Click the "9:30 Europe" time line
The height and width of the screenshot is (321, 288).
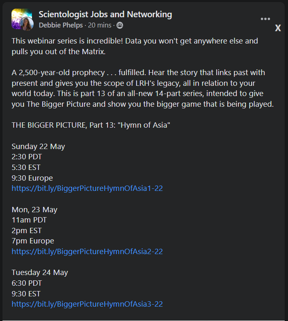point(32,178)
